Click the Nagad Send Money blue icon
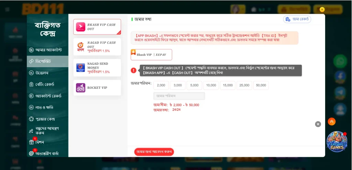 pyautogui.click(x=80, y=68)
